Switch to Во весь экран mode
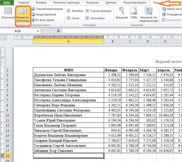182x162 pixels. pos(43,20)
